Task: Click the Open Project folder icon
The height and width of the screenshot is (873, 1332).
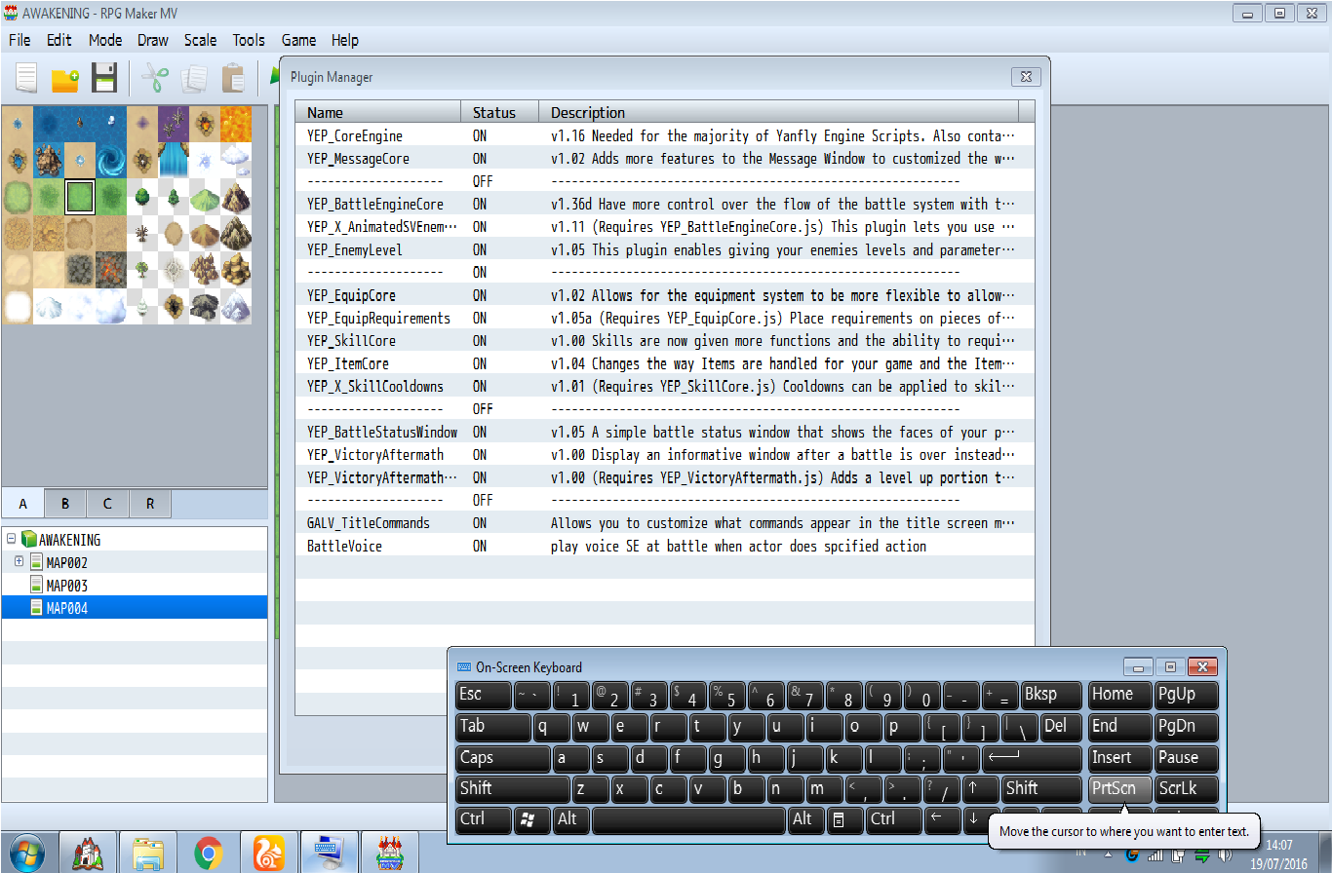Action: pos(65,78)
